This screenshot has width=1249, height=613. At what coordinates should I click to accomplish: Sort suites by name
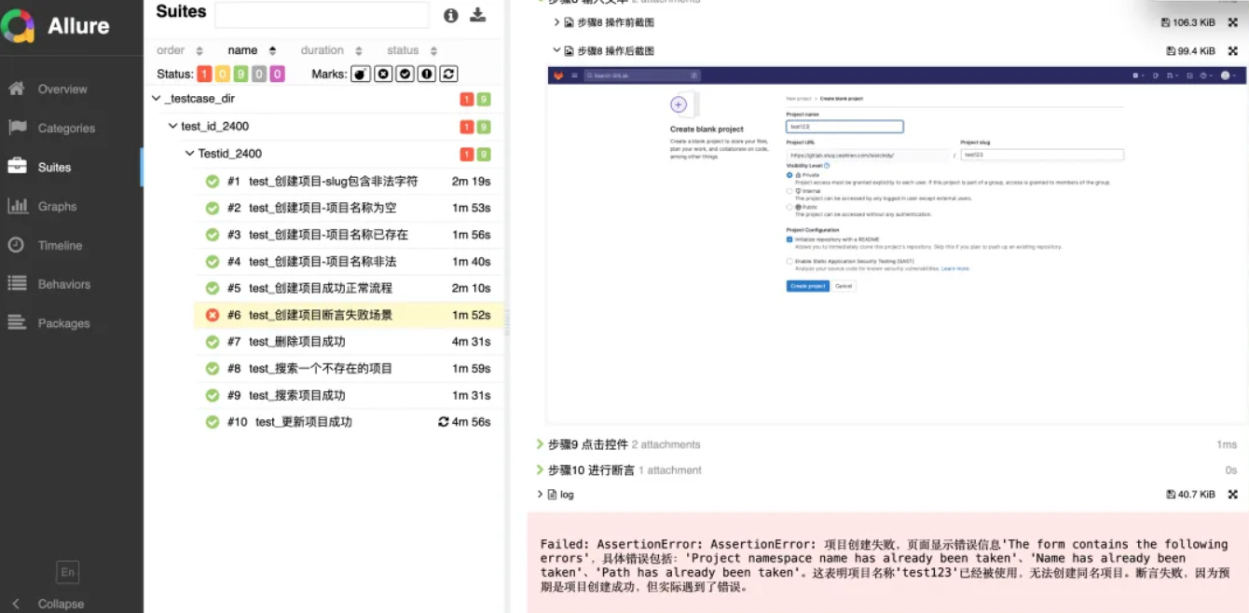pos(252,50)
